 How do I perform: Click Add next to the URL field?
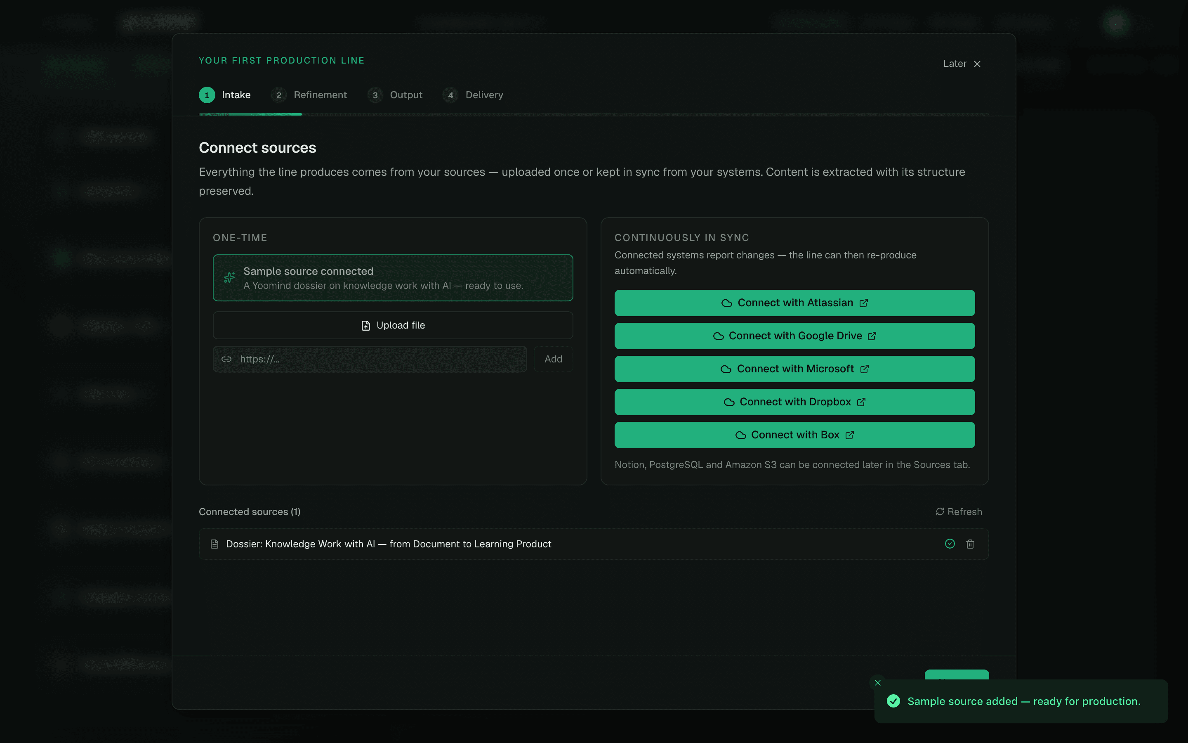coord(553,359)
